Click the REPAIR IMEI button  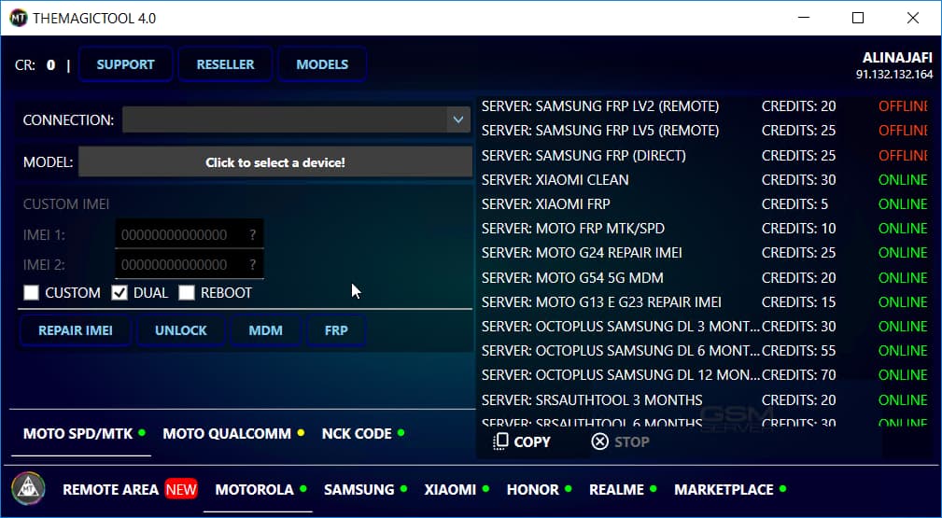click(x=76, y=330)
